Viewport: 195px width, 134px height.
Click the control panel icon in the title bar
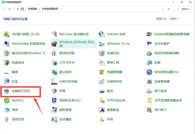[x=3, y=2]
